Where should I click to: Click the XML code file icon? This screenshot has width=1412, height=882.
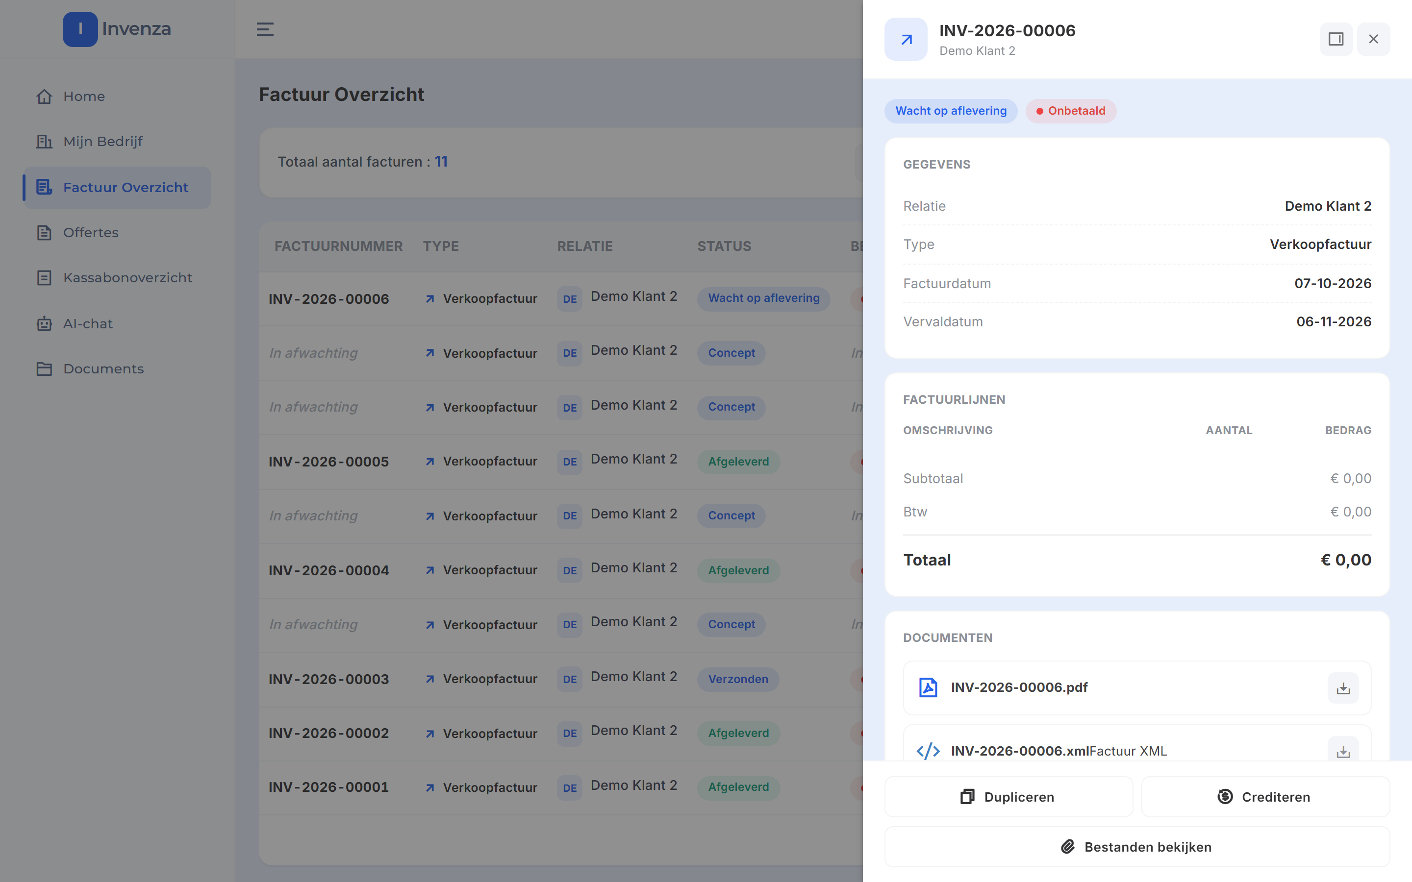(928, 751)
